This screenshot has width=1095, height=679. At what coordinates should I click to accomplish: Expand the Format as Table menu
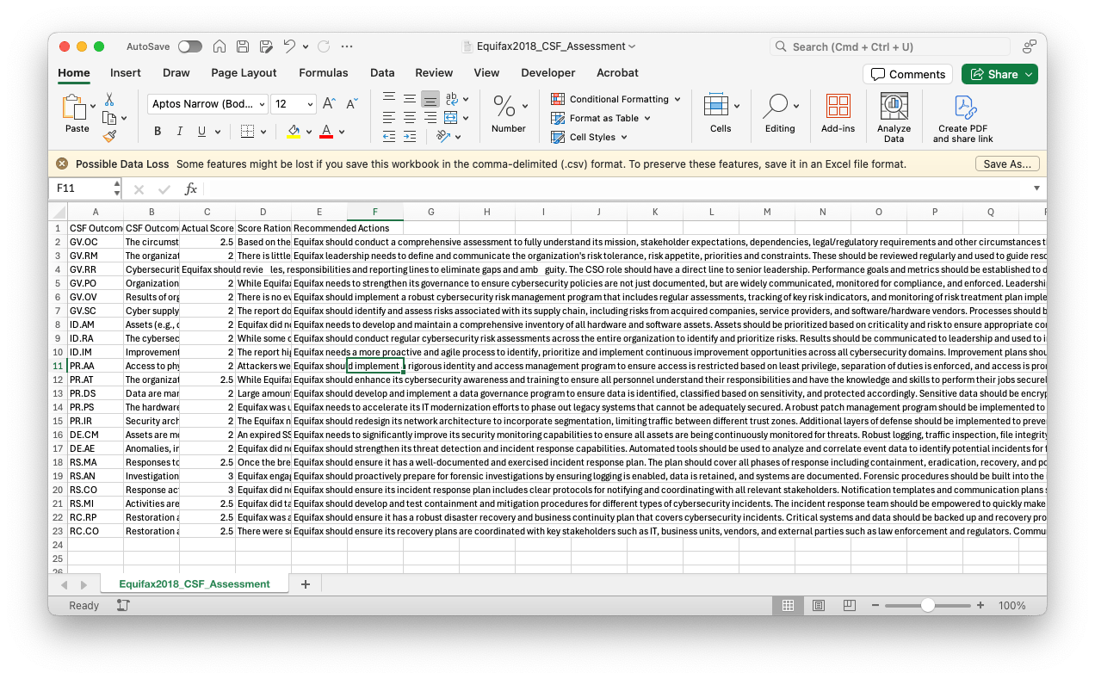coord(647,118)
